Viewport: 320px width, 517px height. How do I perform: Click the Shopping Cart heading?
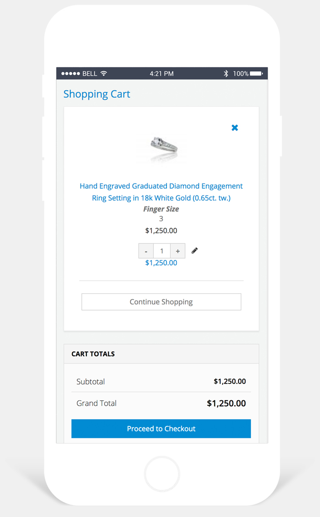pos(96,94)
